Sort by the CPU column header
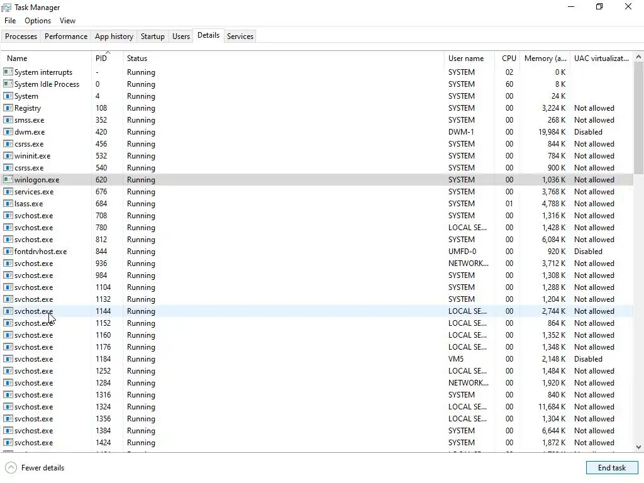This screenshot has height=483, width=644. 508,58
